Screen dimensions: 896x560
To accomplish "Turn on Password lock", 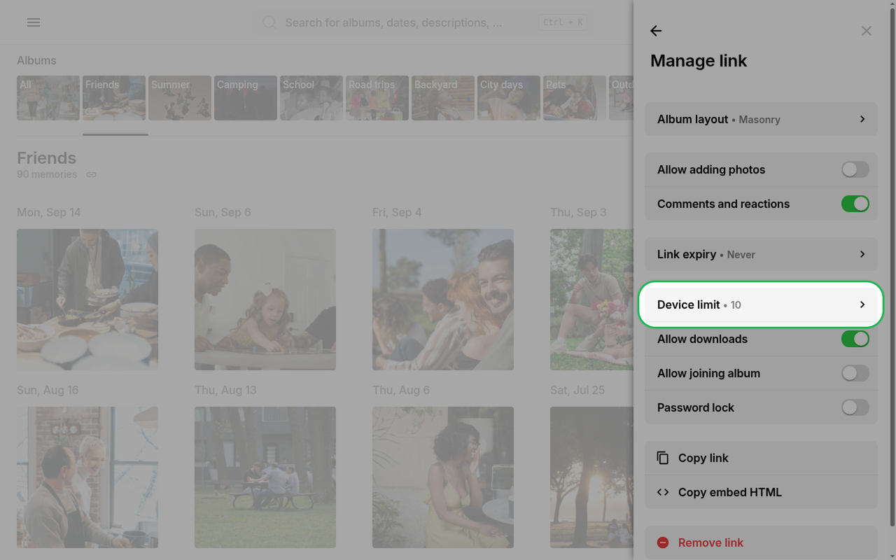I will coord(855,407).
